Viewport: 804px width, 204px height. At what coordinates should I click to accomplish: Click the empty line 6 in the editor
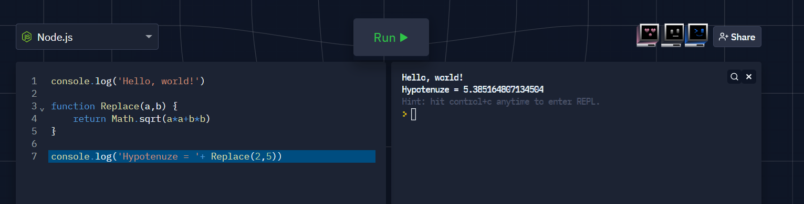212,144
